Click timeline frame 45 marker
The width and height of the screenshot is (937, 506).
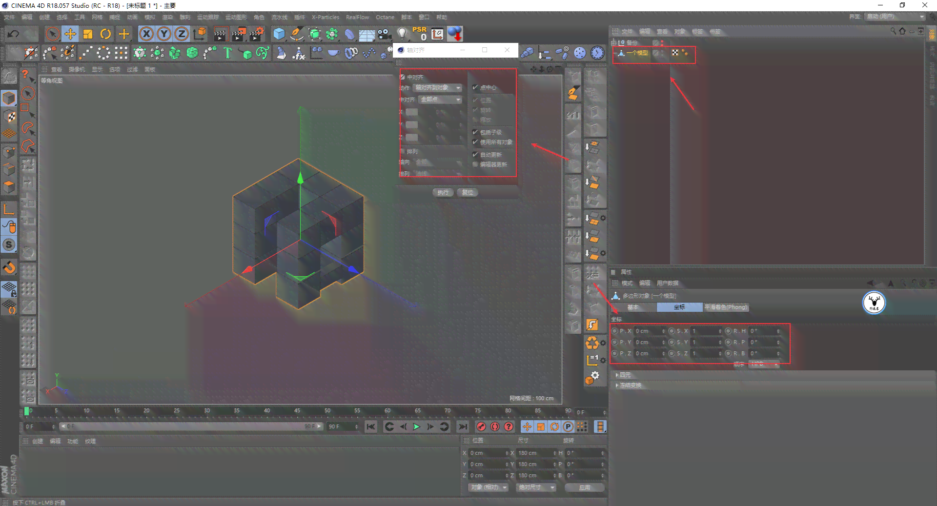297,411
